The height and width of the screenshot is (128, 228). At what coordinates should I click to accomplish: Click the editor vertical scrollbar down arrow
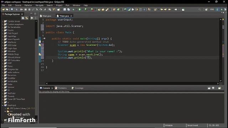tap(221, 81)
